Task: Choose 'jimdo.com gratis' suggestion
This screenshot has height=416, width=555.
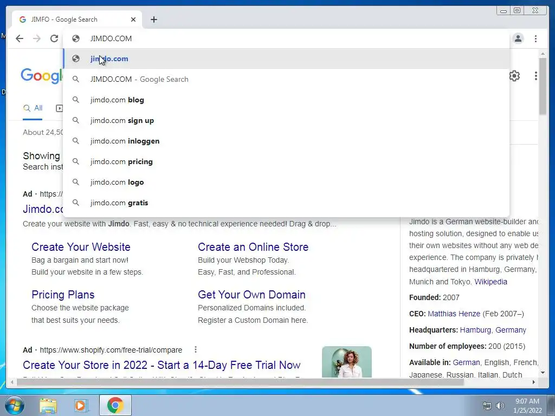Action: [x=286, y=203]
